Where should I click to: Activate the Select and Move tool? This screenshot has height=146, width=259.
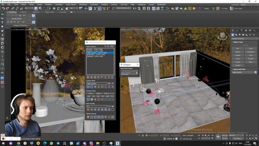coord(54,9)
